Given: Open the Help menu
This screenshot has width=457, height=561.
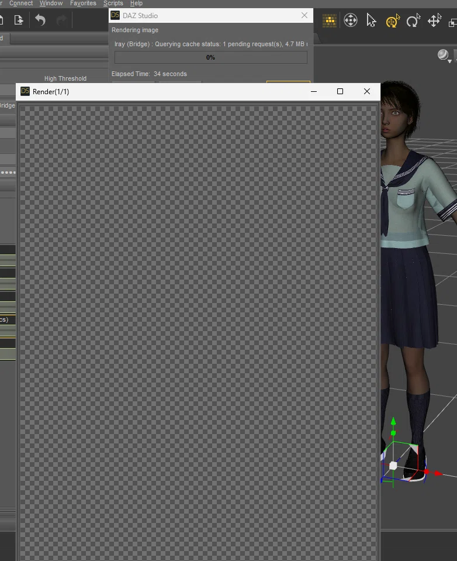Looking at the screenshot, I should [136, 4].
